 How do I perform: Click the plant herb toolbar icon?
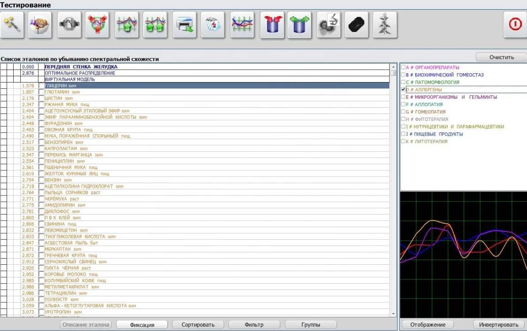(385, 25)
